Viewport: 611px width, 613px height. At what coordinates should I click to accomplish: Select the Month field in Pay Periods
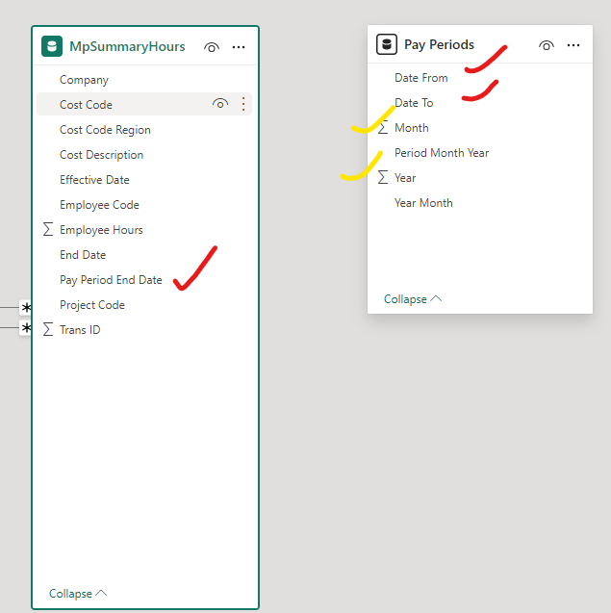[411, 128]
